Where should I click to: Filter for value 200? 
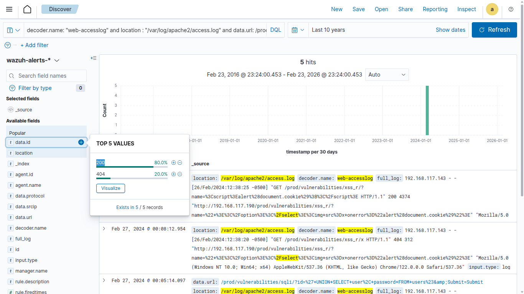pyautogui.click(x=173, y=163)
